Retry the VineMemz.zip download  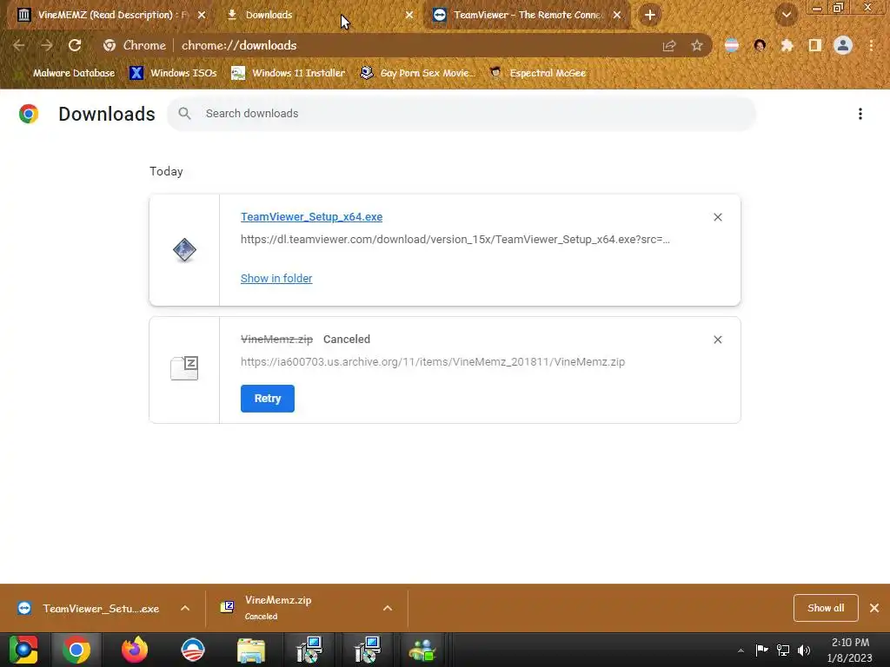tap(268, 398)
